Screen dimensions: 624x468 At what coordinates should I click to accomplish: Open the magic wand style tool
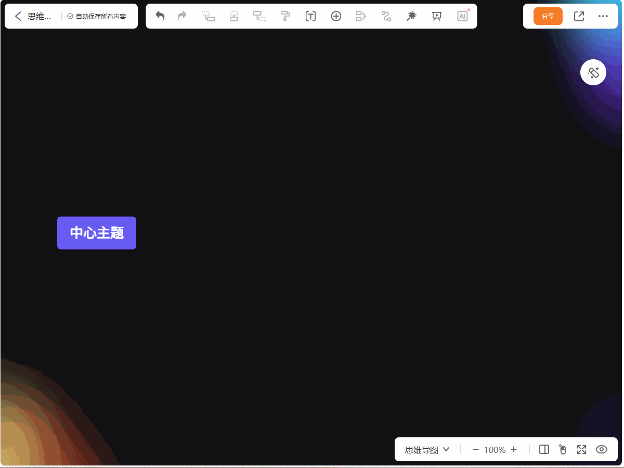411,16
